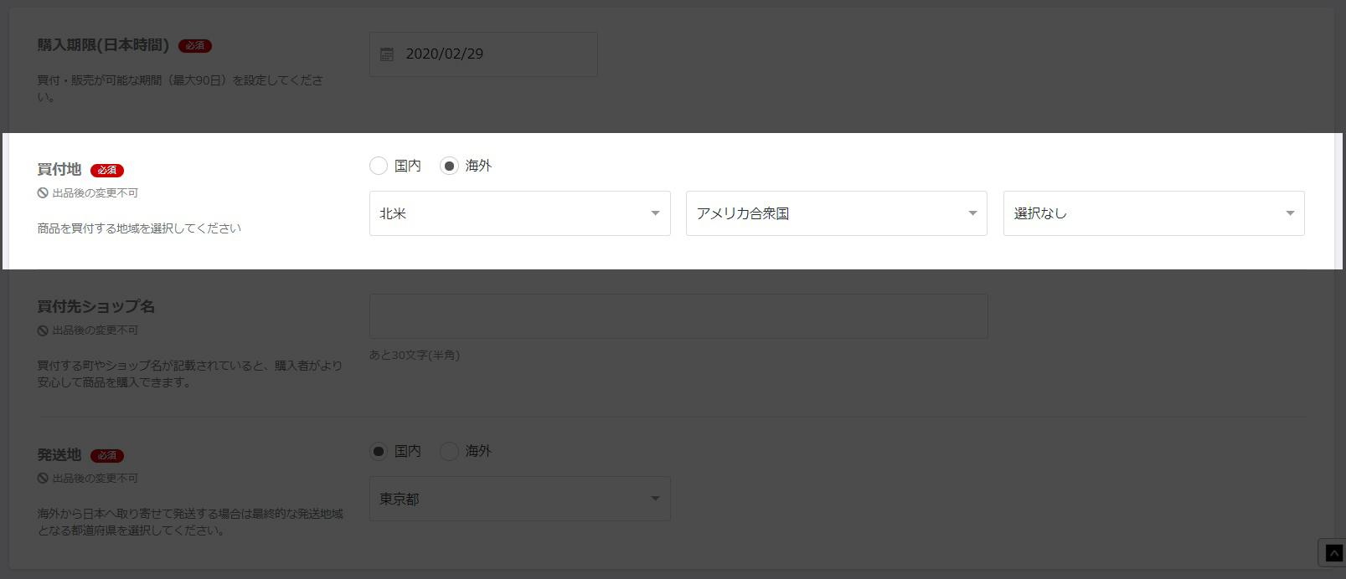Select 海外 radio for 発送地

click(449, 452)
